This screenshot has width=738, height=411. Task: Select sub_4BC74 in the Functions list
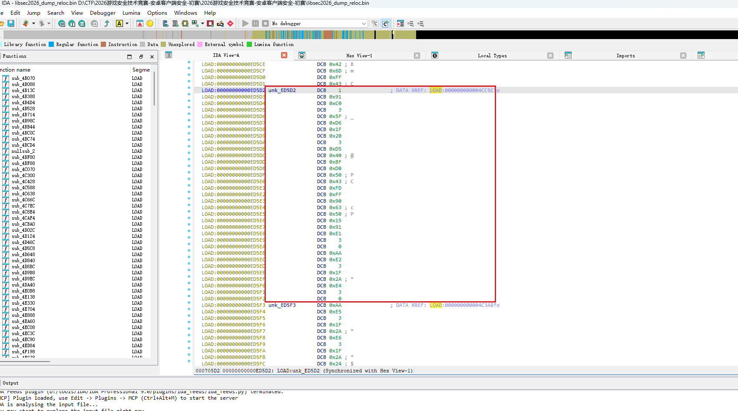pos(23,139)
